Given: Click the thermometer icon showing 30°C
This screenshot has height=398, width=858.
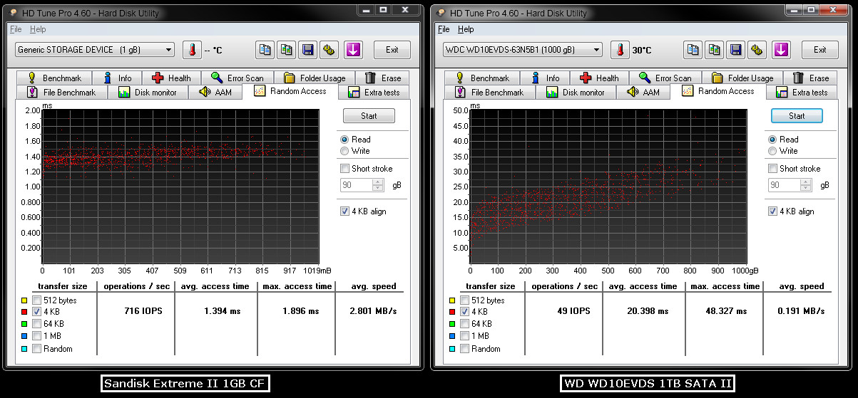Looking at the screenshot, I should 620,50.
